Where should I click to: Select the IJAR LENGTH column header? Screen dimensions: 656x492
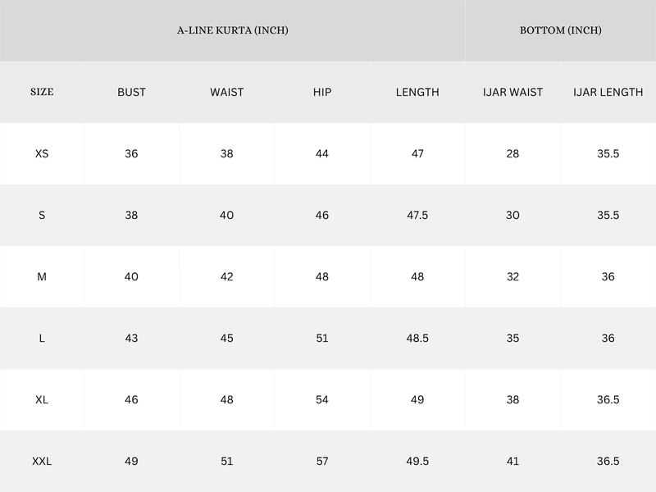[608, 92]
